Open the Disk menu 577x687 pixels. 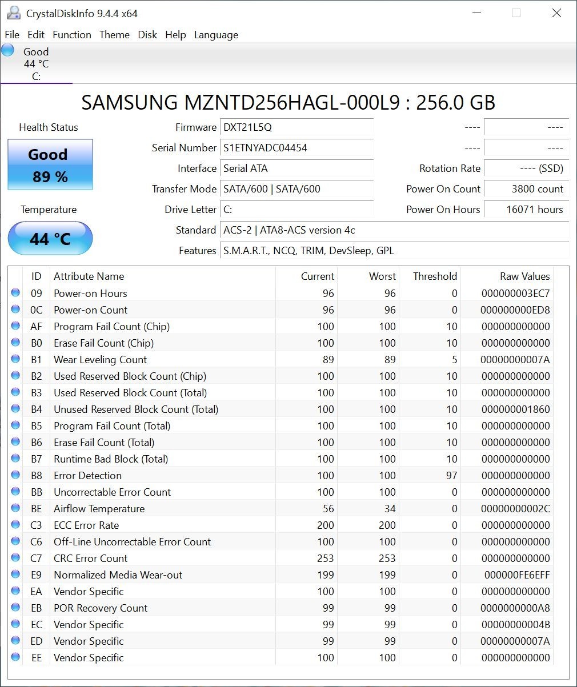tap(147, 35)
